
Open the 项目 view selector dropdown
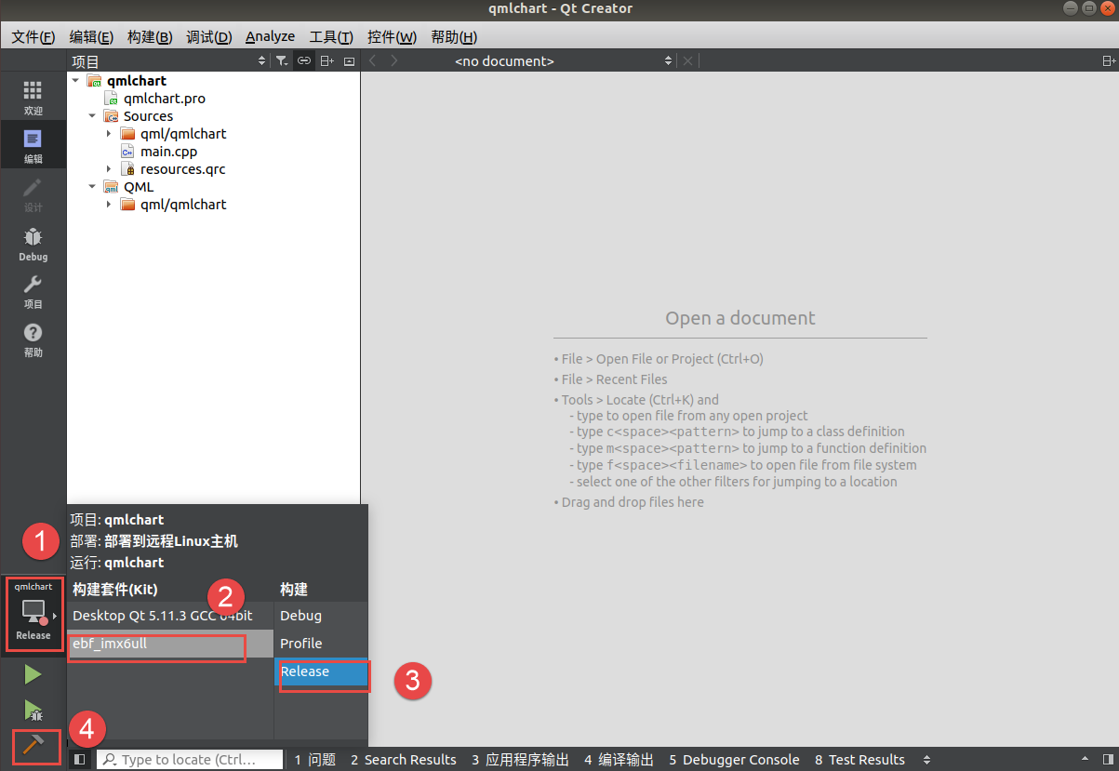tap(168, 61)
